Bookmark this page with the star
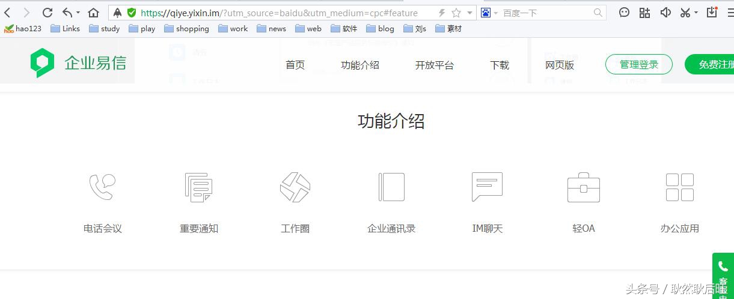This screenshot has height=299, width=734. (456, 13)
